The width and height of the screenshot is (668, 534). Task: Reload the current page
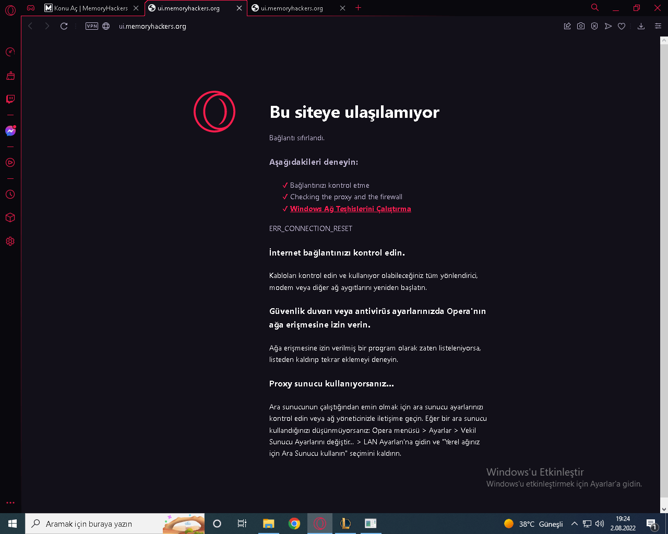64,26
